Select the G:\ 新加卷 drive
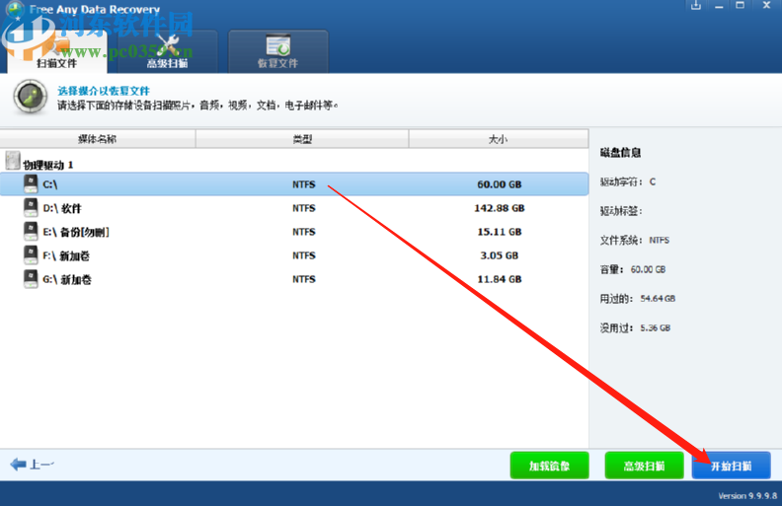This screenshot has height=506, width=782. pyautogui.click(x=294, y=279)
